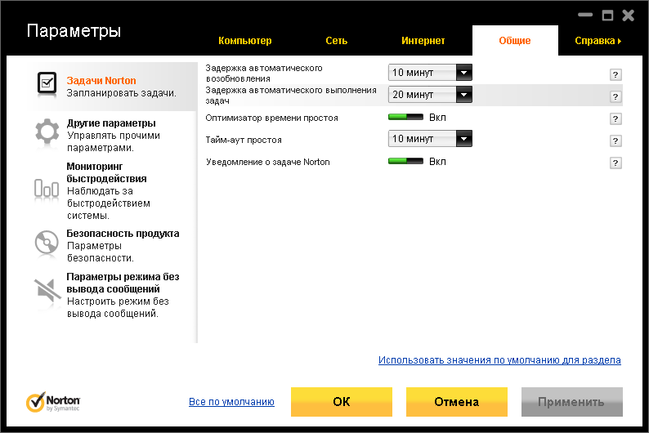
Task: Open the 20 минут task delay dropdown
Action: (x=430, y=95)
